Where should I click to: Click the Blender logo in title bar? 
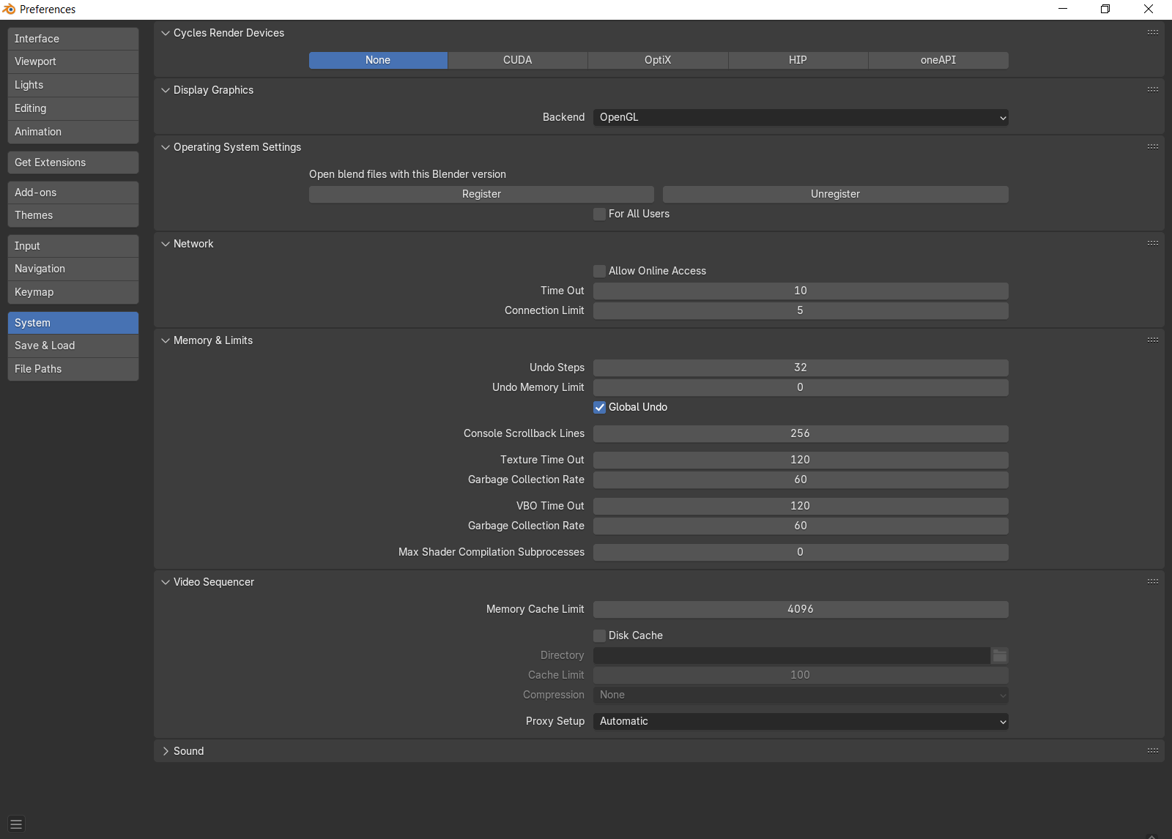point(9,9)
